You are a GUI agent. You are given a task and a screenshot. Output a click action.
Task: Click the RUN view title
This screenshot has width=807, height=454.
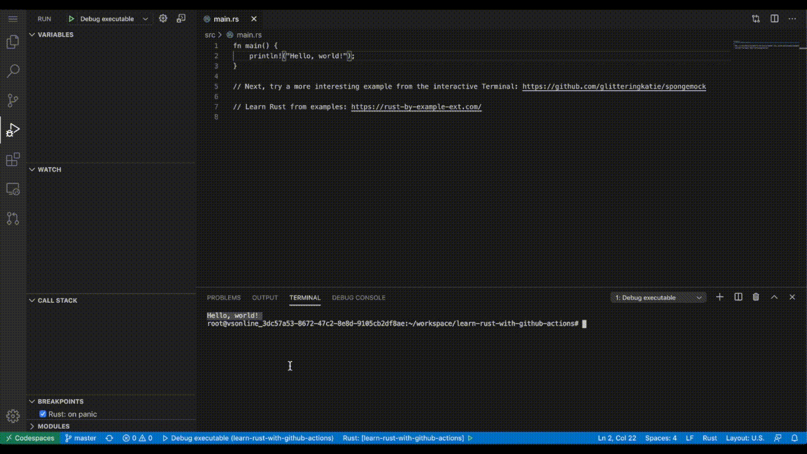pyautogui.click(x=44, y=19)
